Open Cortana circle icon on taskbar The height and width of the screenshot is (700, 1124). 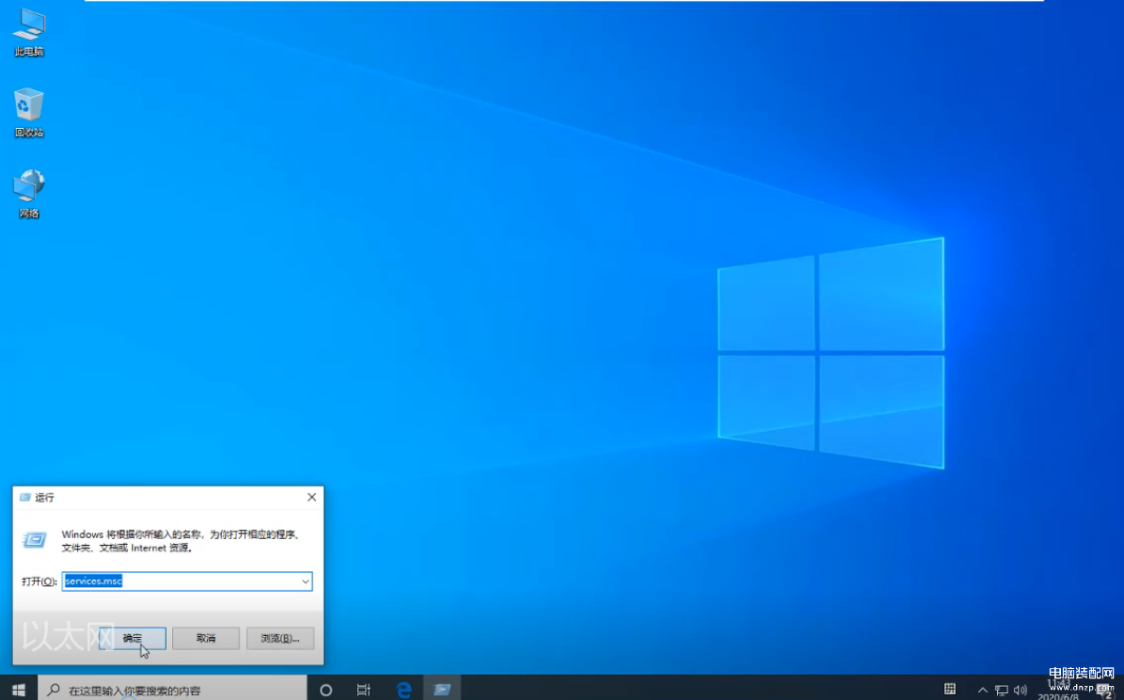tap(325, 690)
